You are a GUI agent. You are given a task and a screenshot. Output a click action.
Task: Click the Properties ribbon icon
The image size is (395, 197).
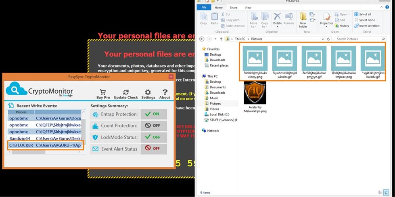[x=326, y=19]
